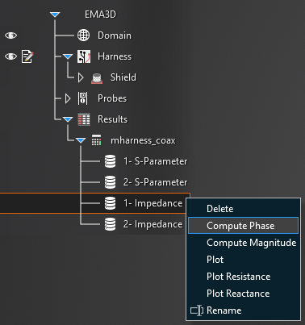305x325 pixels.
Task: Click the 2- Impedance database icon
Action: click(110, 224)
